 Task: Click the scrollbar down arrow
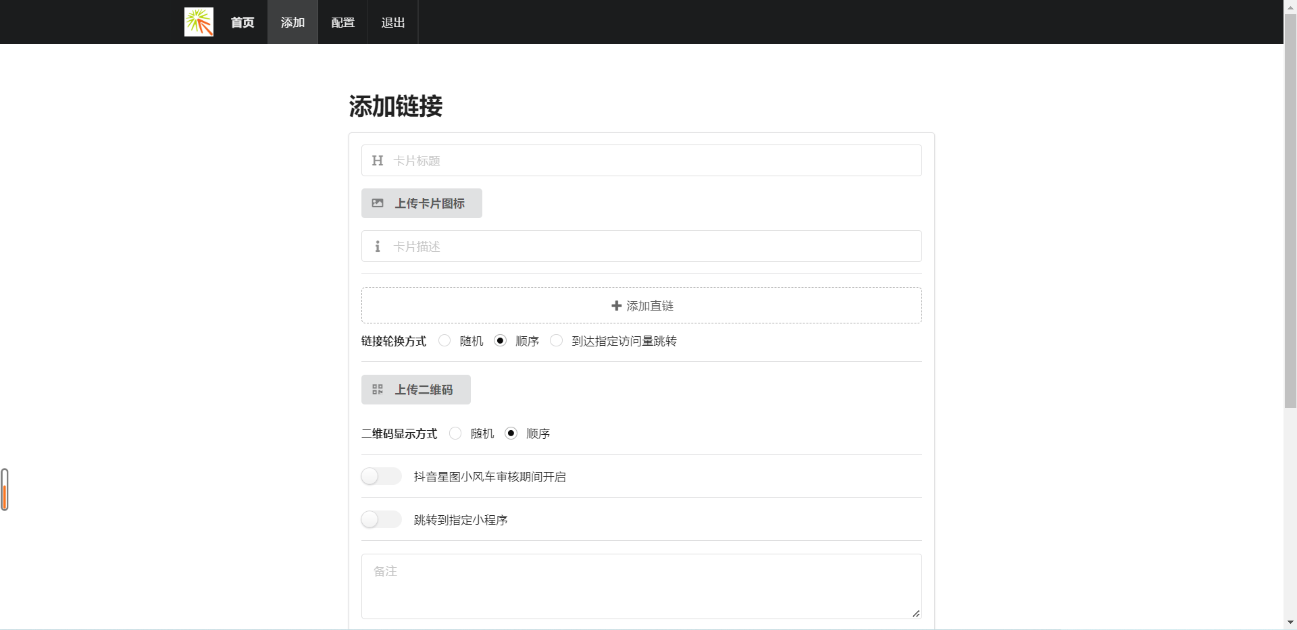[1290, 623]
